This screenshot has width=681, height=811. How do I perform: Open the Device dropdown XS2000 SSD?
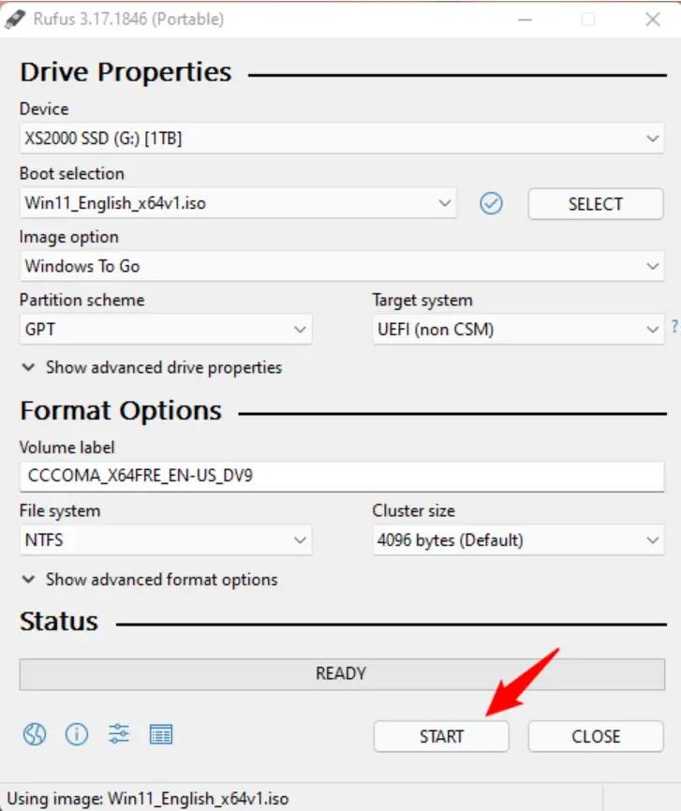(x=342, y=138)
